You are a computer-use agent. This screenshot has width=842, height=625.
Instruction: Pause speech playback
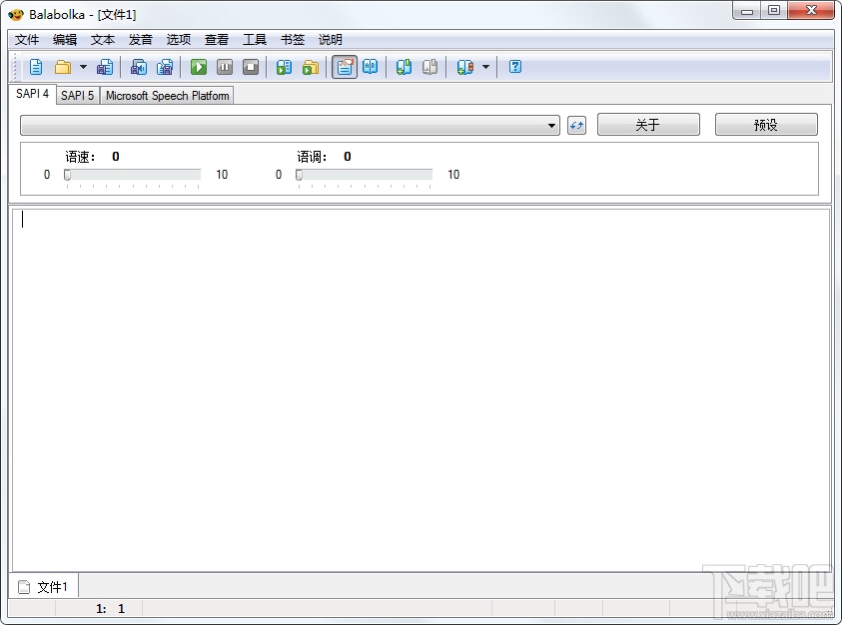225,67
